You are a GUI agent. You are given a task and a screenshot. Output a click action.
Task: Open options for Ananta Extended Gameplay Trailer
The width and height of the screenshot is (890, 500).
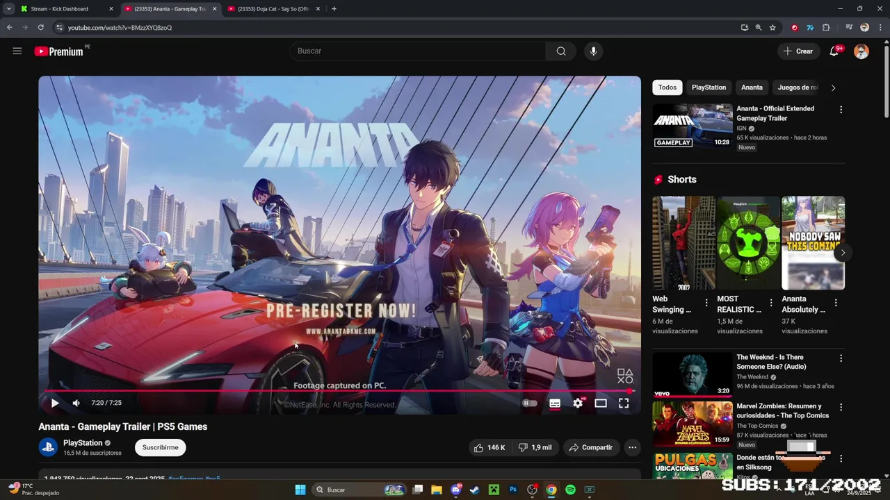(841, 110)
